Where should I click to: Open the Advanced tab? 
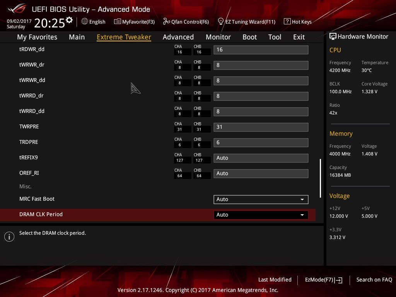click(178, 37)
